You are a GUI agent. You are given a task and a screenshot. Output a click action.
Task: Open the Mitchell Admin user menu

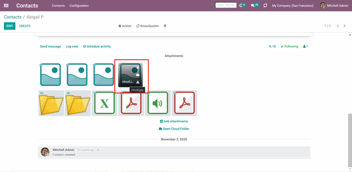(x=334, y=6)
